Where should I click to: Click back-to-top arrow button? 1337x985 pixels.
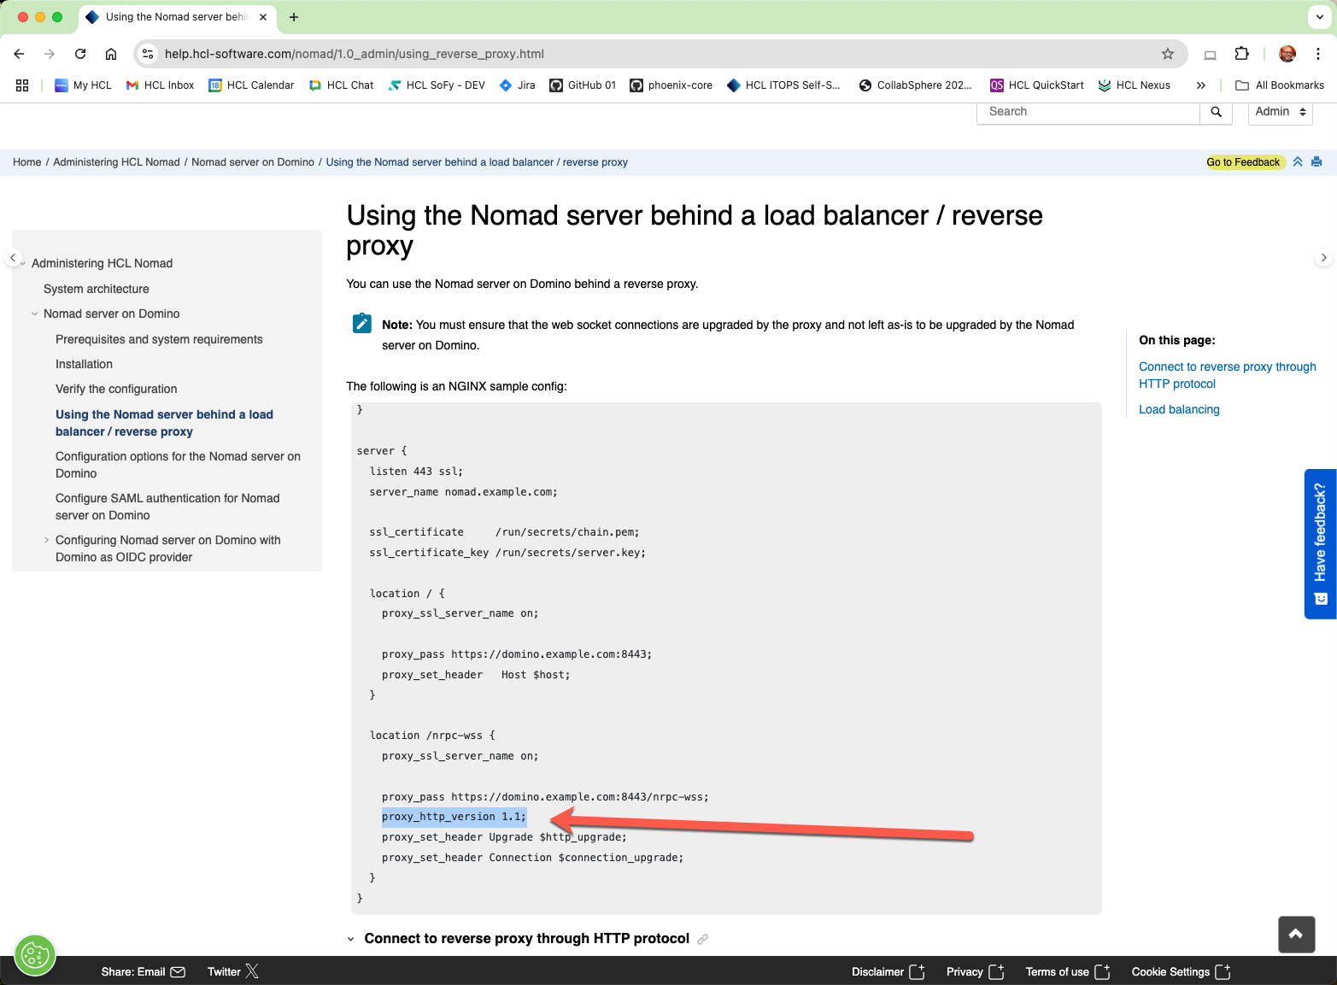click(1296, 934)
